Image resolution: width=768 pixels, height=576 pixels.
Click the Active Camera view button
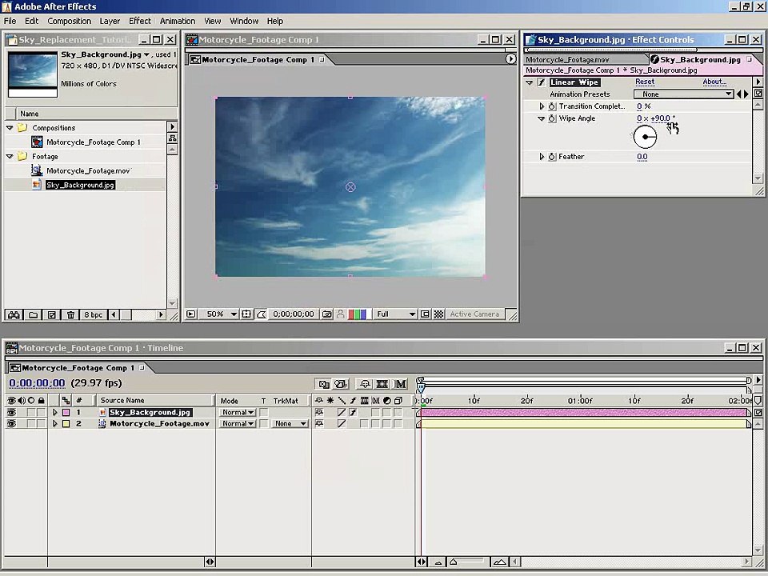click(x=474, y=314)
